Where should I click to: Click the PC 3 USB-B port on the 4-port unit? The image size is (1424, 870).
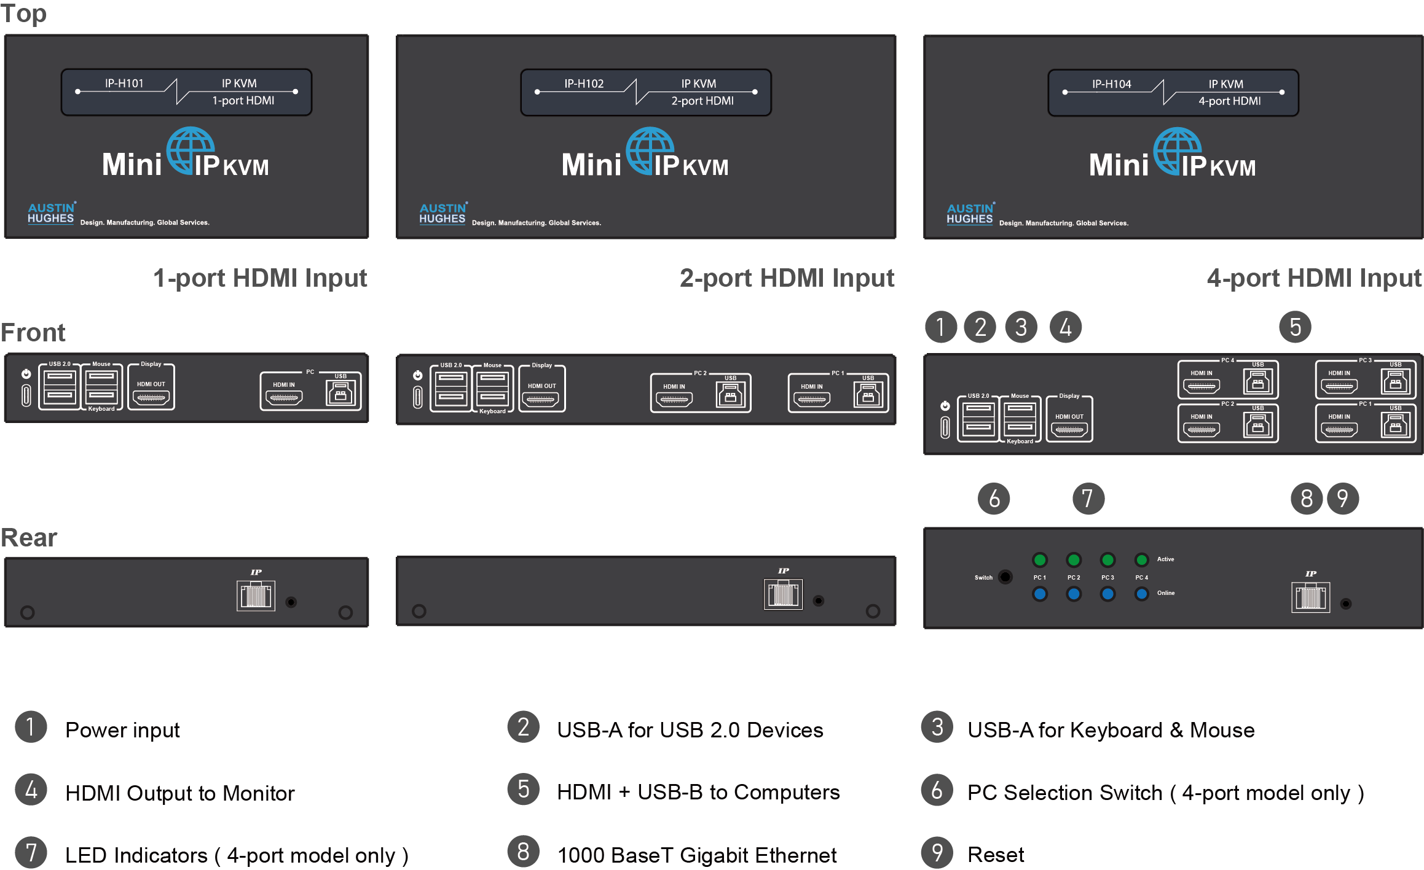(x=1395, y=381)
